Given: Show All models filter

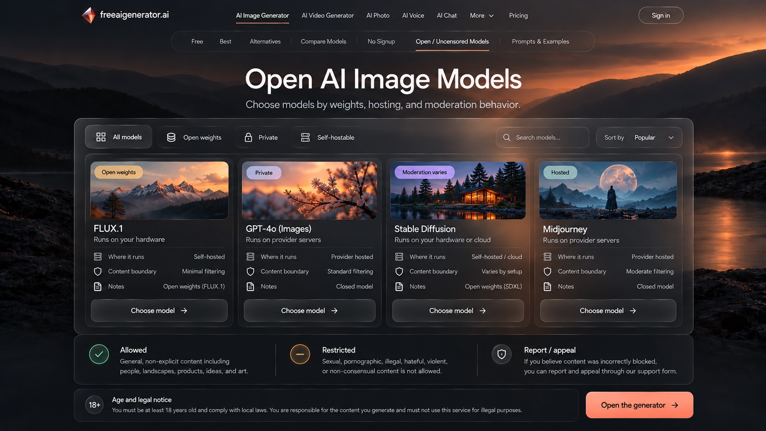Looking at the screenshot, I should coord(119,137).
